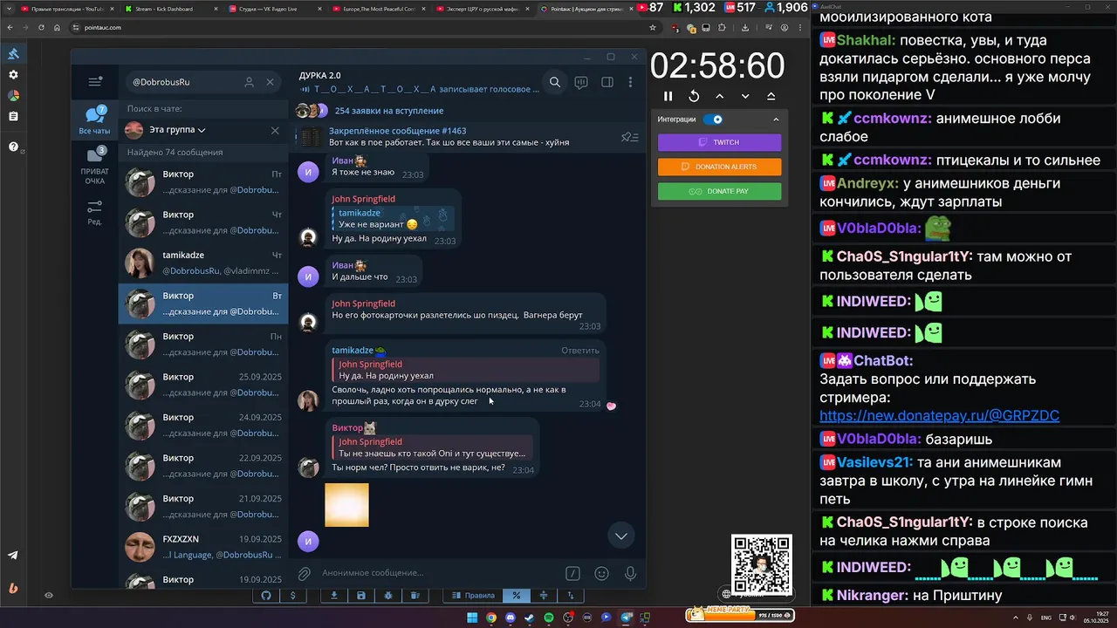The image size is (1117, 628).
Task: Click the download icon in bottom toolbar
Action: [x=333, y=596]
